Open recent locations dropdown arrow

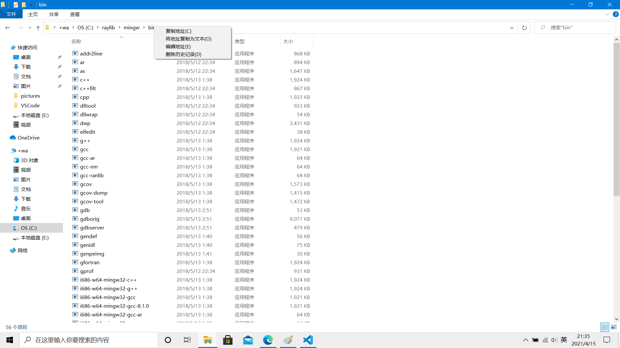point(30,28)
